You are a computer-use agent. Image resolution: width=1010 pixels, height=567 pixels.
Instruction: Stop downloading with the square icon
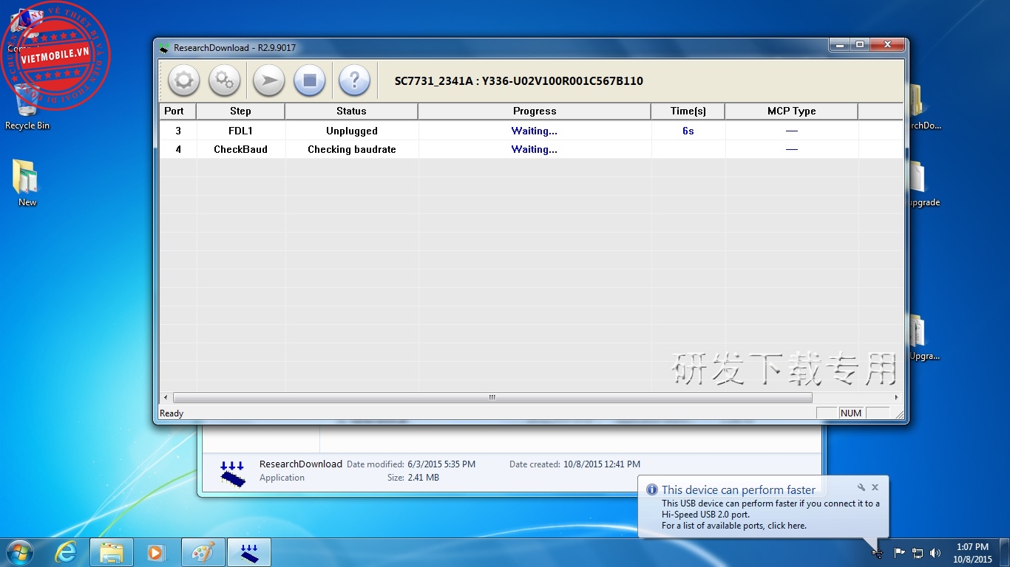(x=310, y=80)
